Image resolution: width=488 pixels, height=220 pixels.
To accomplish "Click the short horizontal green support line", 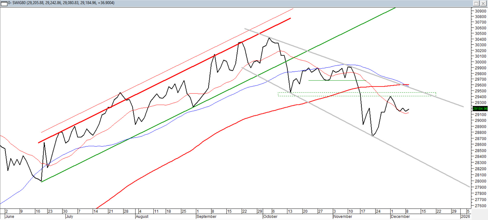I will tap(337, 80).
